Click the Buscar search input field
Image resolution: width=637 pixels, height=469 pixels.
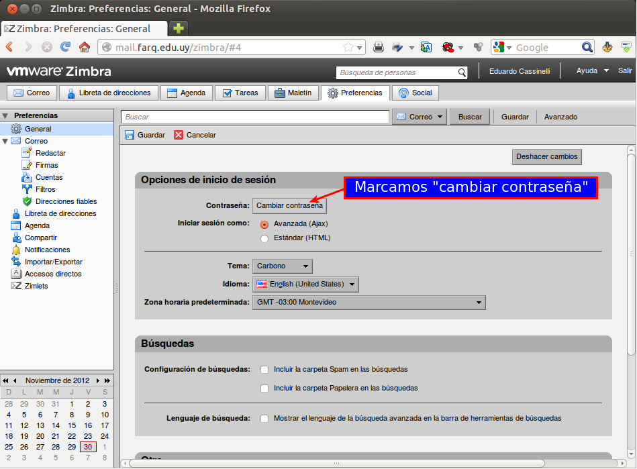click(255, 117)
